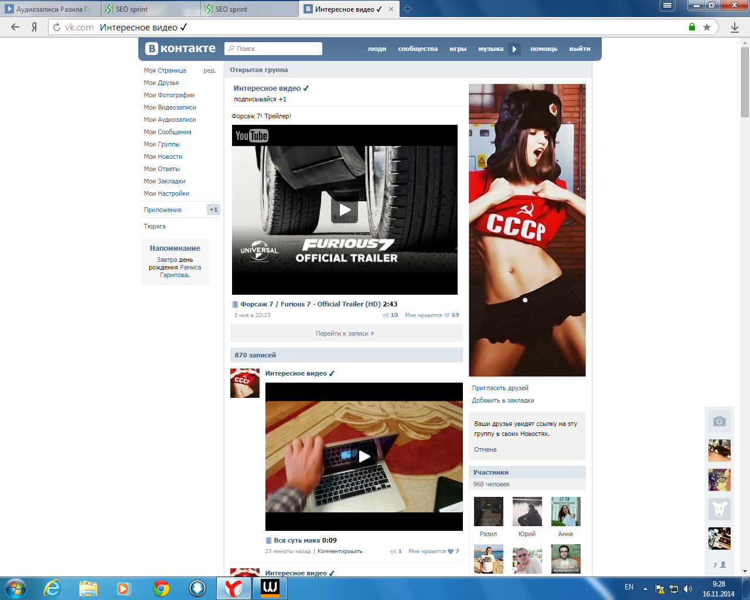750x600 pixels.
Task: Click the VKontakte logo in header
Action: (180, 49)
